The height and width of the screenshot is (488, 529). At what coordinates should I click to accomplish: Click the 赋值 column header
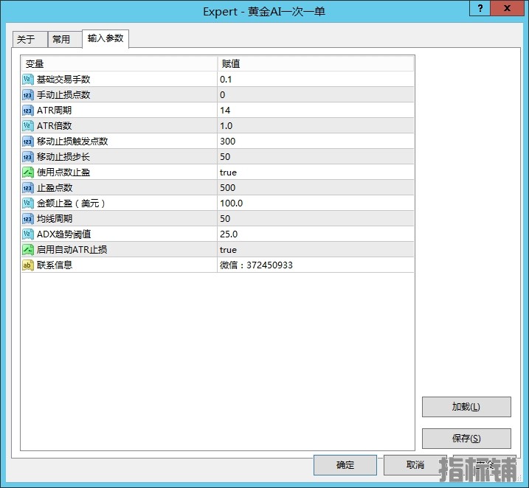[315, 64]
